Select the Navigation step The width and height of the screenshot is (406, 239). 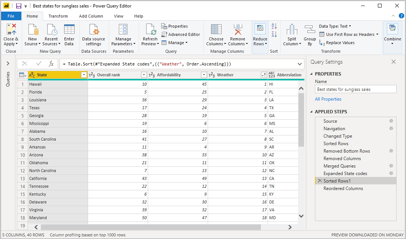334,128
